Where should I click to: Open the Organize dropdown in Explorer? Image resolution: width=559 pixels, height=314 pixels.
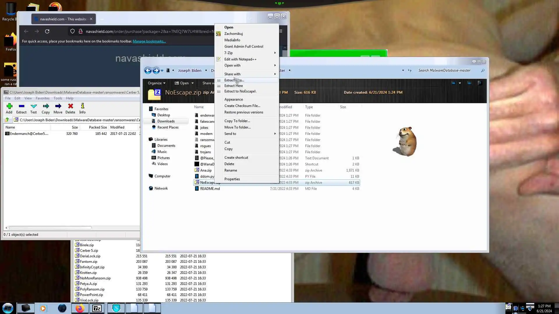coord(156,83)
